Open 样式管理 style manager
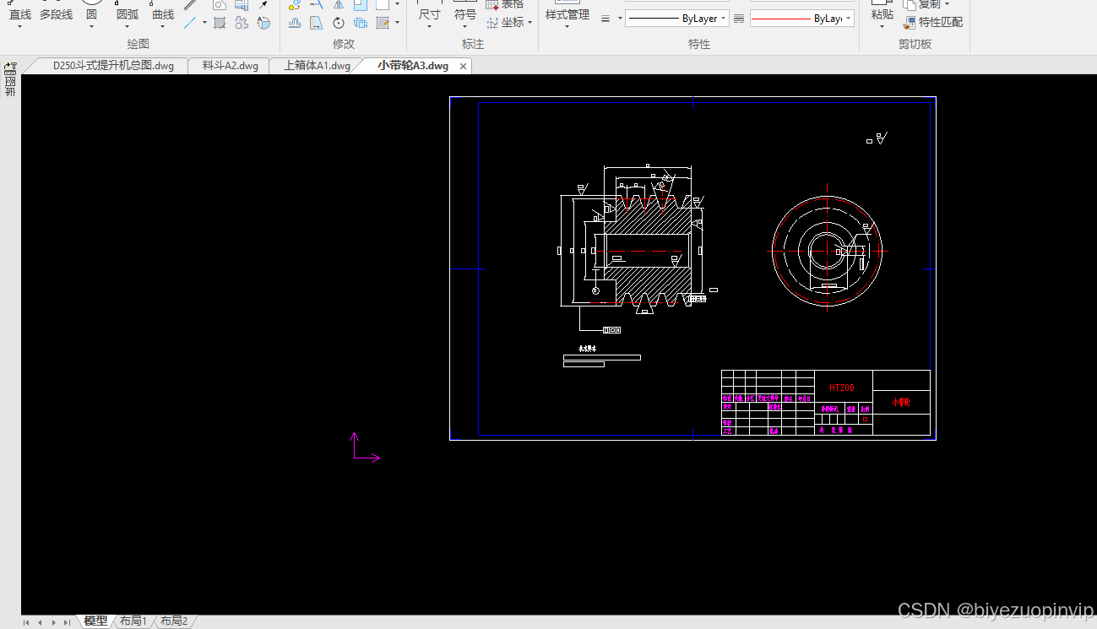The width and height of the screenshot is (1097, 629). pyautogui.click(x=567, y=14)
